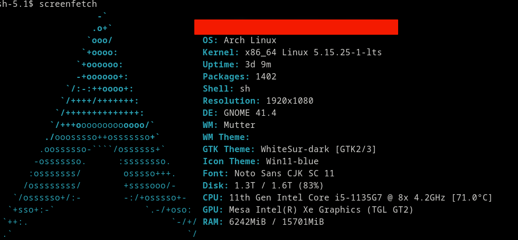This screenshot has width=518, height=240.
Task: Click the screenfetch command at the prompt
Action: pos(68,4)
